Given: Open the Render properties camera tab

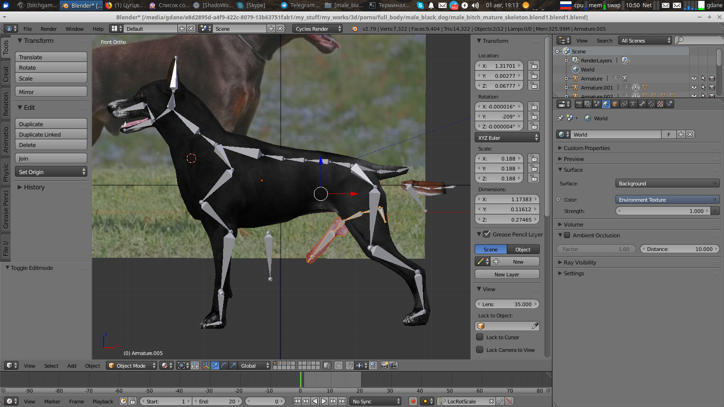Looking at the screenshot, I should (579, 104).
